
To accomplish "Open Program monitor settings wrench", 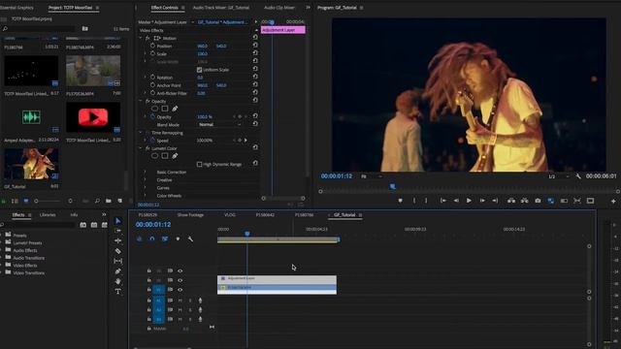I will (578, 176).
